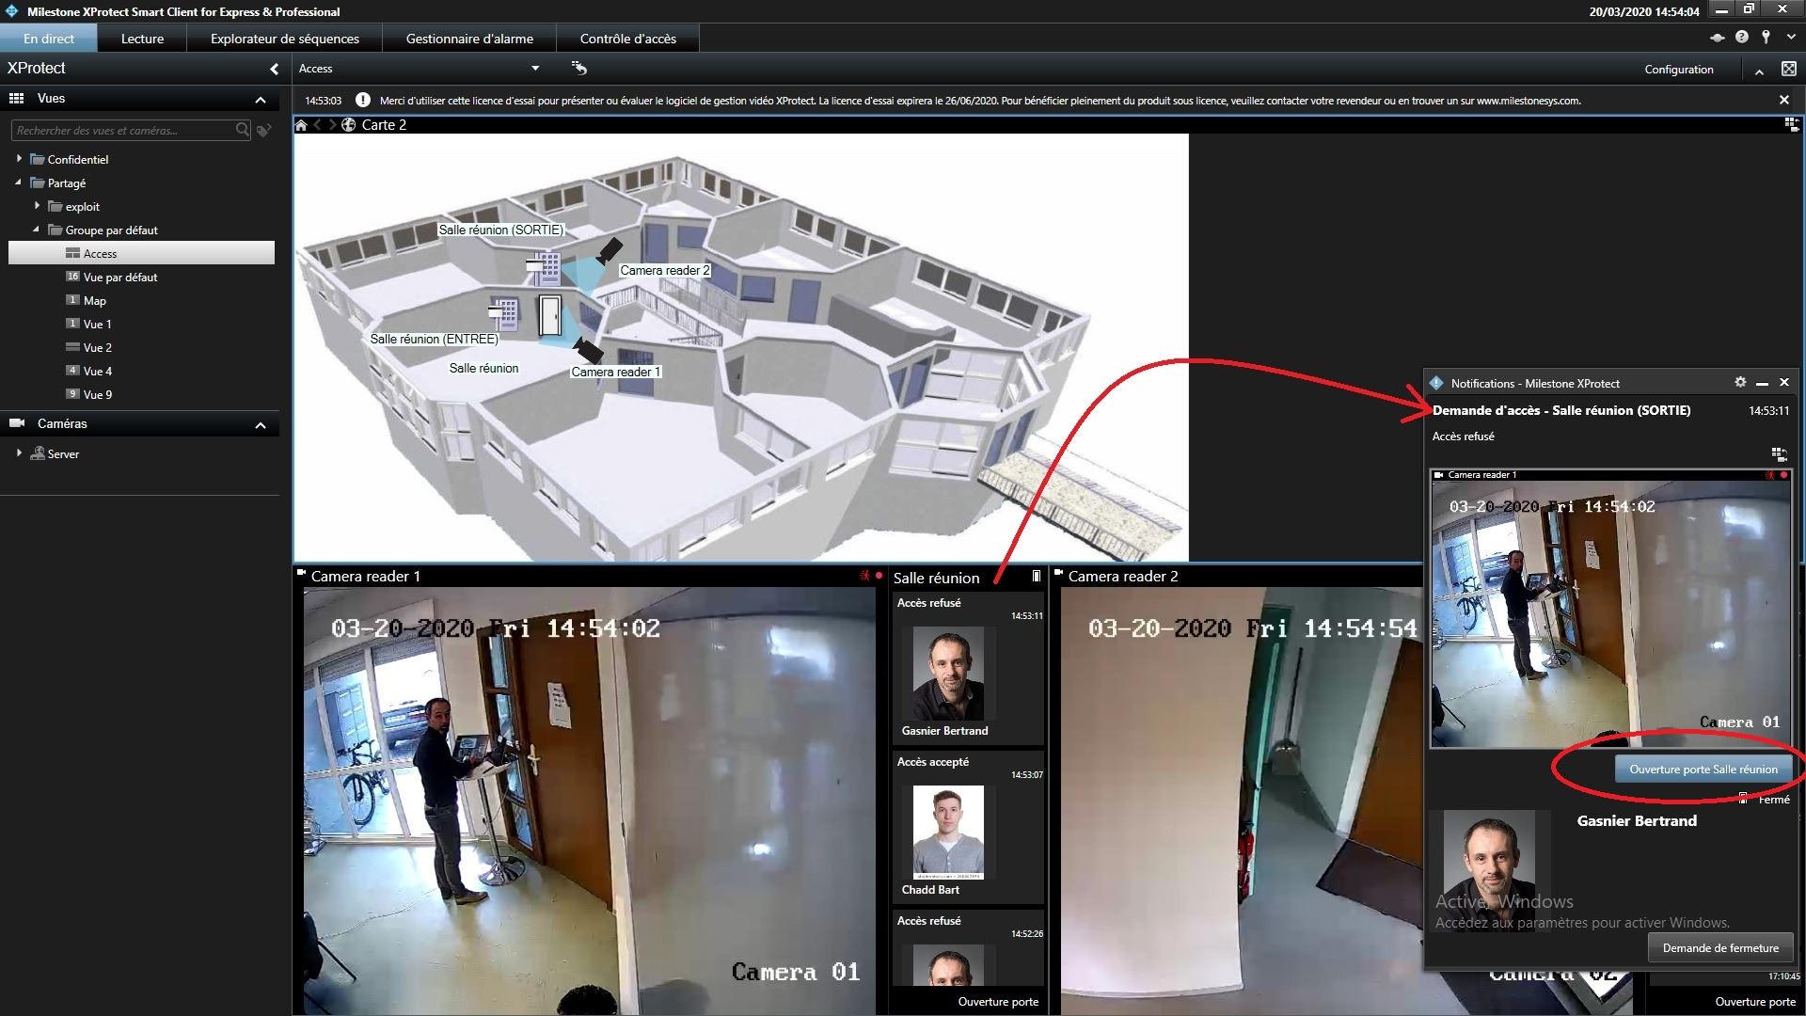Image resolution: width=1806 pixels, height=1016 pixels.
Task: Click the magnifier search icon
Action: tap(243, 130)
